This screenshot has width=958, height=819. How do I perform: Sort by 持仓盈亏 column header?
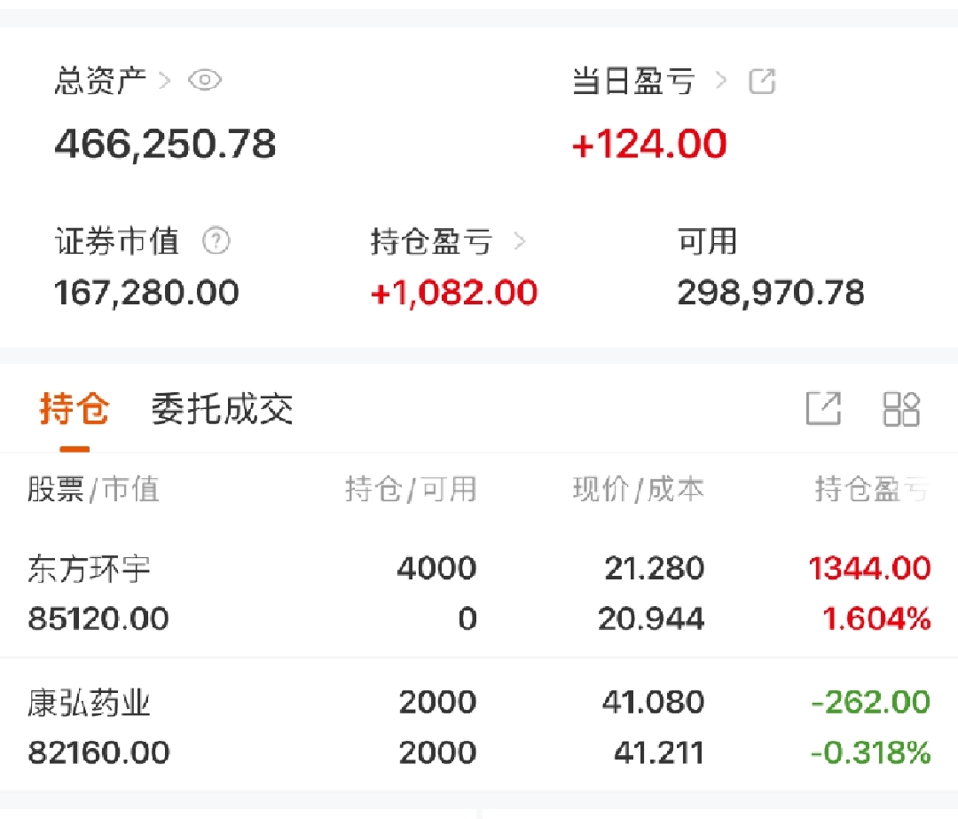click(x=871, y=489)
